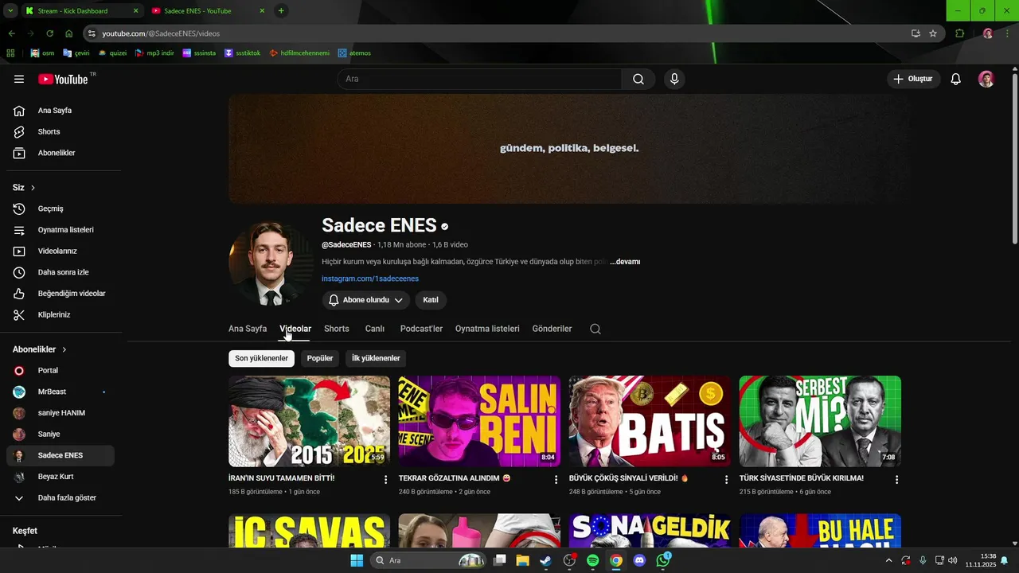1019x573 pixels.
Task: Click the YouTube search input field
Action: (479, 79)
